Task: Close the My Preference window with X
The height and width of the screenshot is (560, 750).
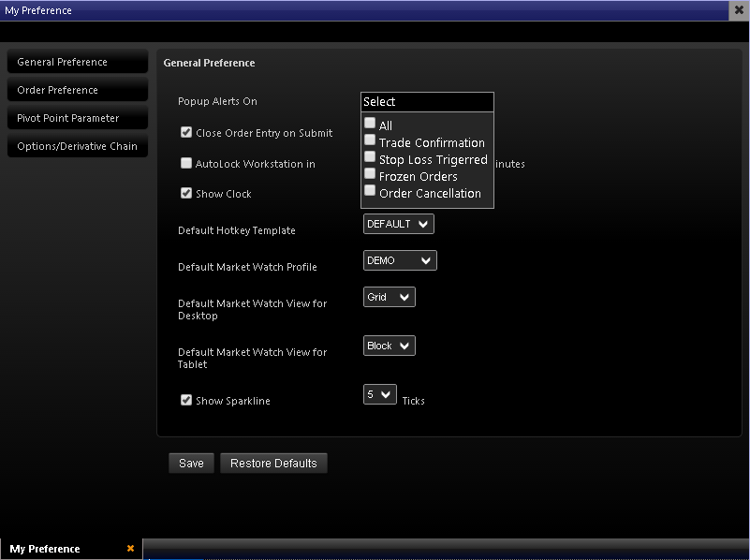Action: [x=739, y=10]
